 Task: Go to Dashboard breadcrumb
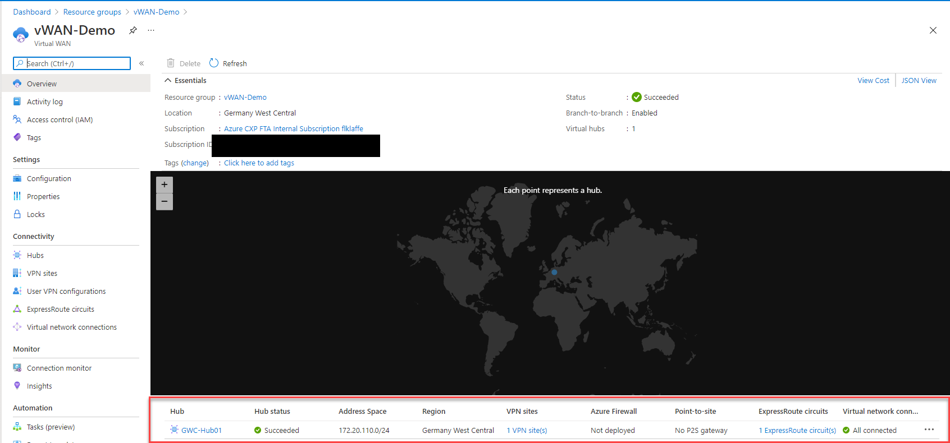[x=32, y=12]
